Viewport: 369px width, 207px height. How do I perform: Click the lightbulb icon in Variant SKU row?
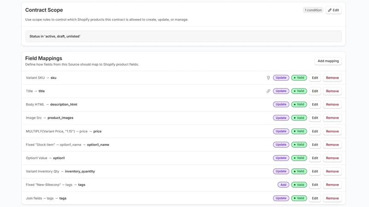(x=268, y=78)
